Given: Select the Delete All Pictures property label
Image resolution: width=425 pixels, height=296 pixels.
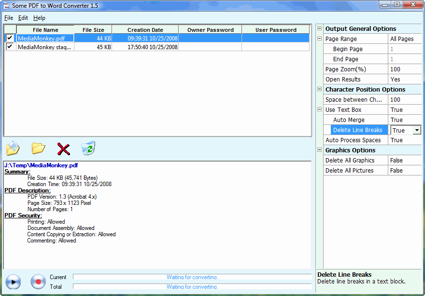Looking at the screenshot, I should [349, 170].
